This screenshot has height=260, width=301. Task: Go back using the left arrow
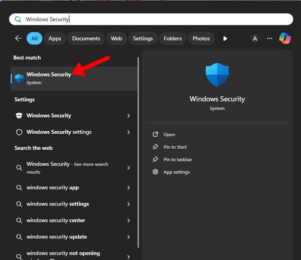coord(19,39)
